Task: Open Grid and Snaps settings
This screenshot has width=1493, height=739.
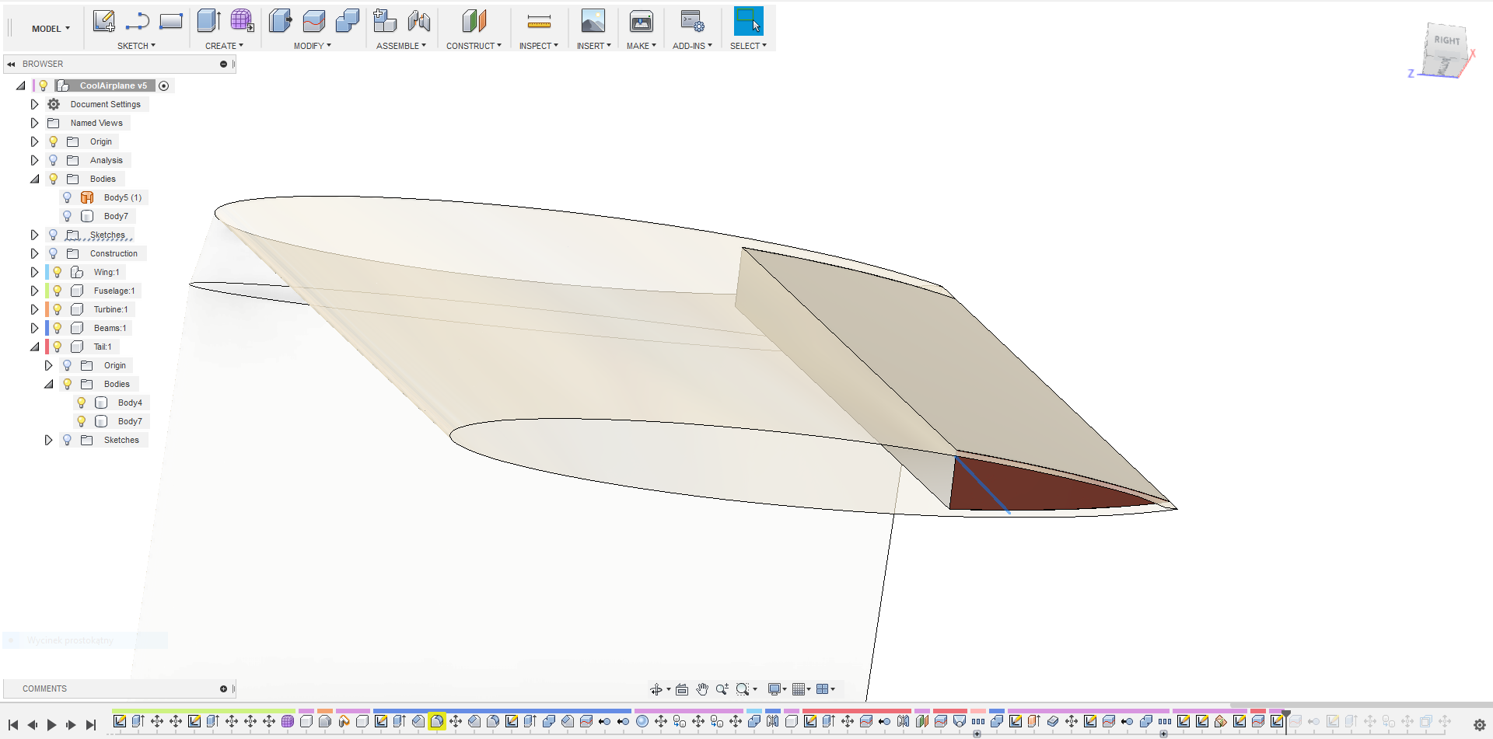Action: [799, 689]
